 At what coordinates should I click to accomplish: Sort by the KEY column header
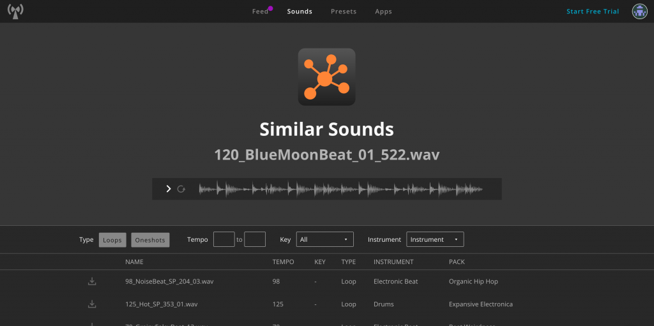click(x=320, y=262)
